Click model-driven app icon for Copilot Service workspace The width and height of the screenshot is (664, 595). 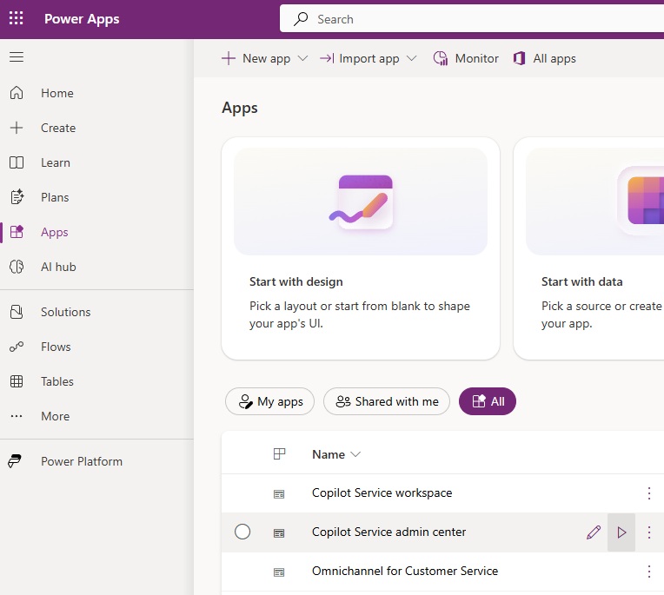[279, 494]
